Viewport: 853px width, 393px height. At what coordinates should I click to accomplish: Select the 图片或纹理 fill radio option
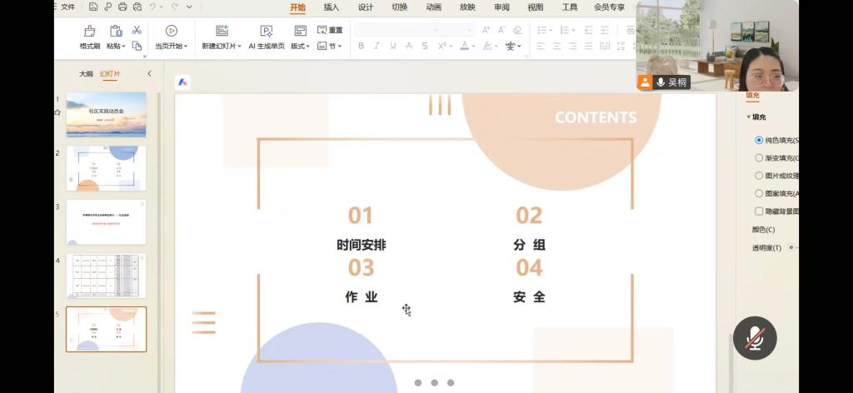point(759,176)
